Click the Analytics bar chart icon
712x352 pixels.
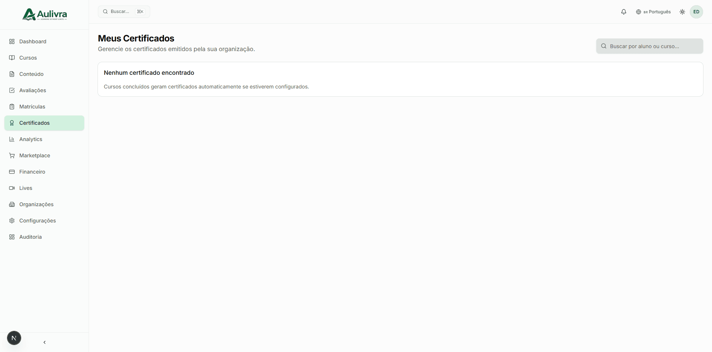(12, 139)
